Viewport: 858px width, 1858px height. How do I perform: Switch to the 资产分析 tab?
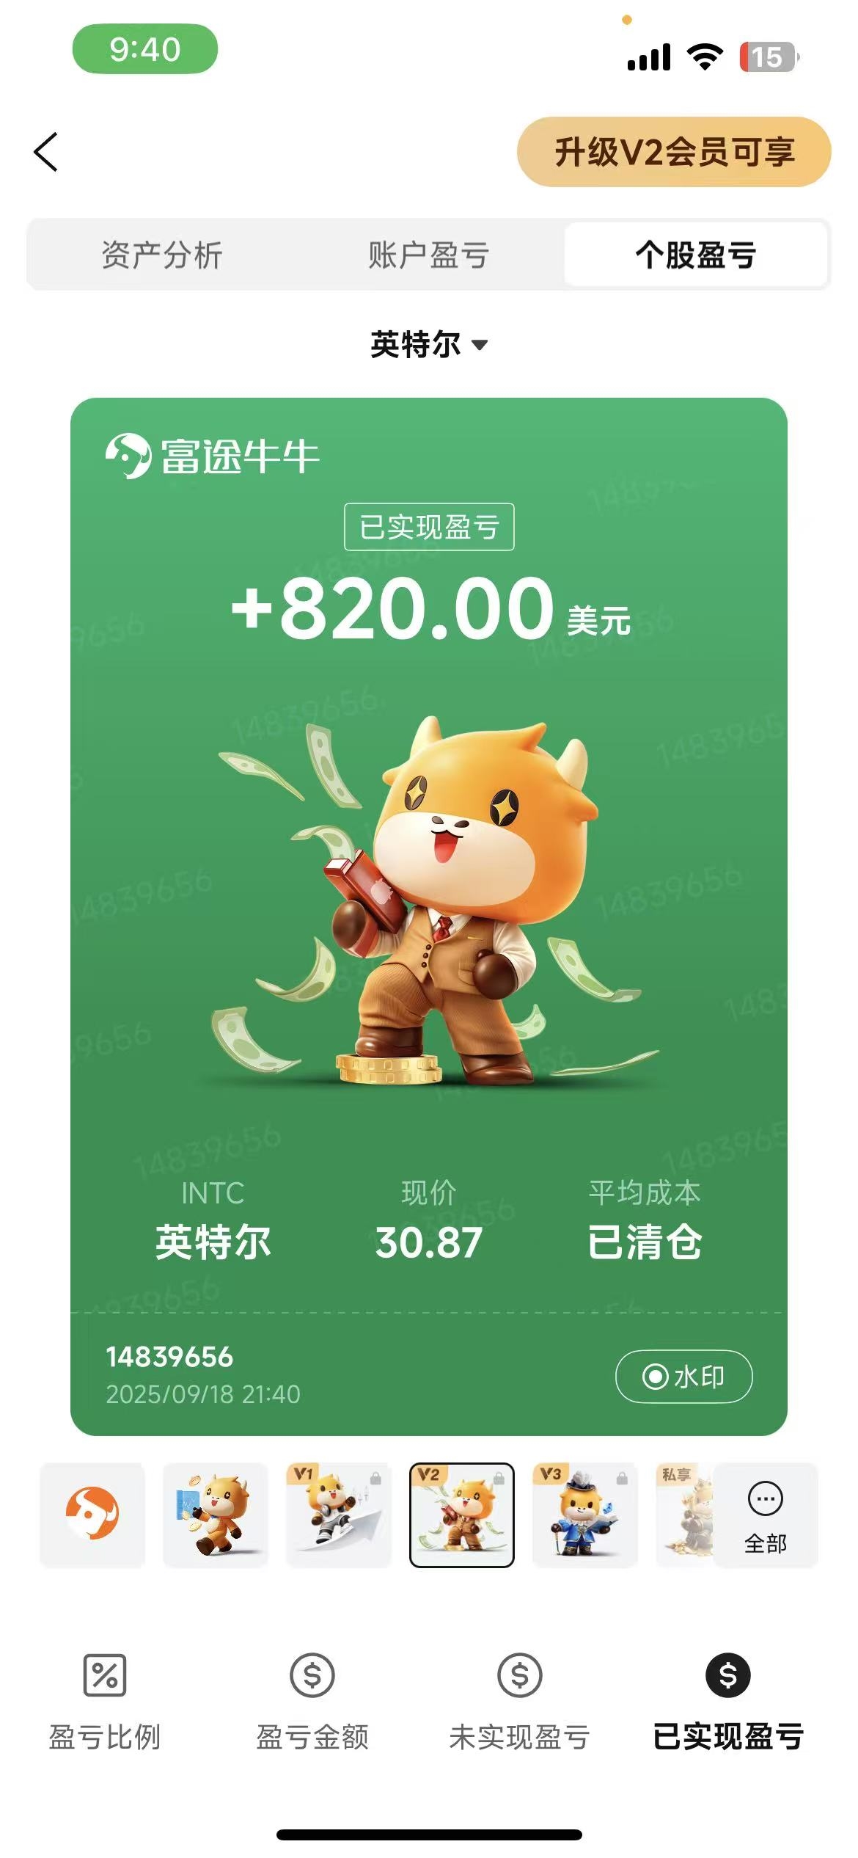(162, 255)
